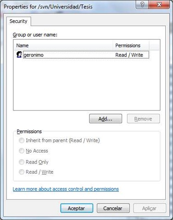Image resolution: width=173 pixels, height=220 pixels.
Task: Click the geronimo user icon
Action: (19, 55)
